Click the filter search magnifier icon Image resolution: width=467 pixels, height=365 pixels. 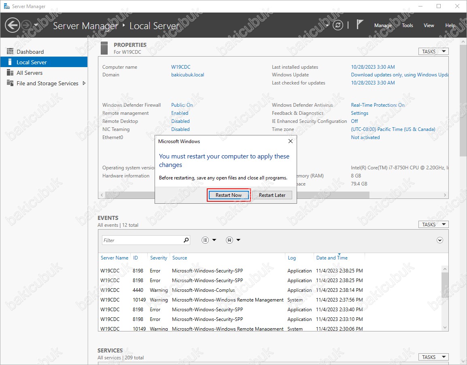tap(186, 240)
